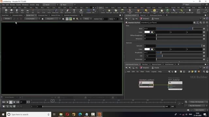
Task: Click shopnet1 in parameter pane path
Action: (x=146, y=19)
